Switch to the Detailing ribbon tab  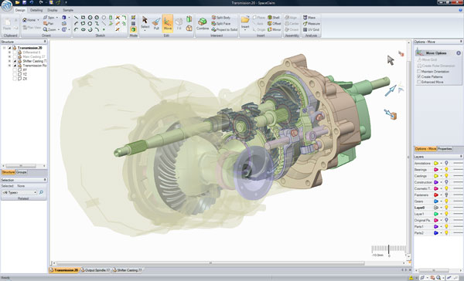pos(36,10)
